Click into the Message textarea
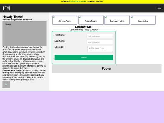The image size is (164, 123). point(100,49)
